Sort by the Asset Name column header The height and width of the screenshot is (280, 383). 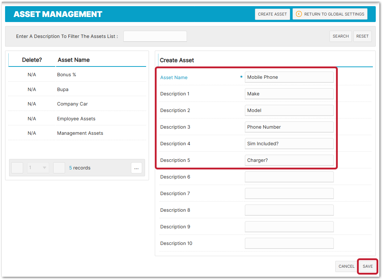[x=73, y=60]
